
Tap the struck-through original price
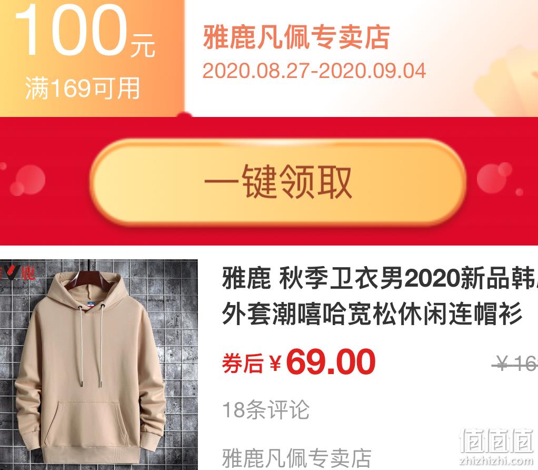[515, 364]
